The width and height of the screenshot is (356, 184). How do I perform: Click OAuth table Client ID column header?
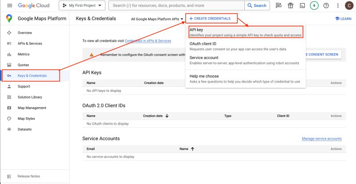[283, 116]
